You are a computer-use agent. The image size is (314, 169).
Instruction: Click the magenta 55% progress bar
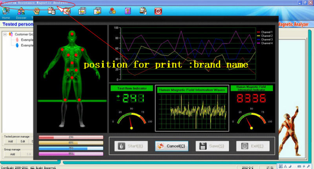tap(71, 154)
